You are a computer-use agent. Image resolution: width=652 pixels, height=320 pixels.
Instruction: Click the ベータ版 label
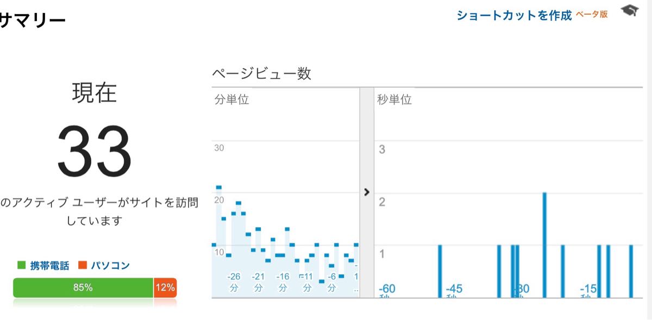pos(592,15)
